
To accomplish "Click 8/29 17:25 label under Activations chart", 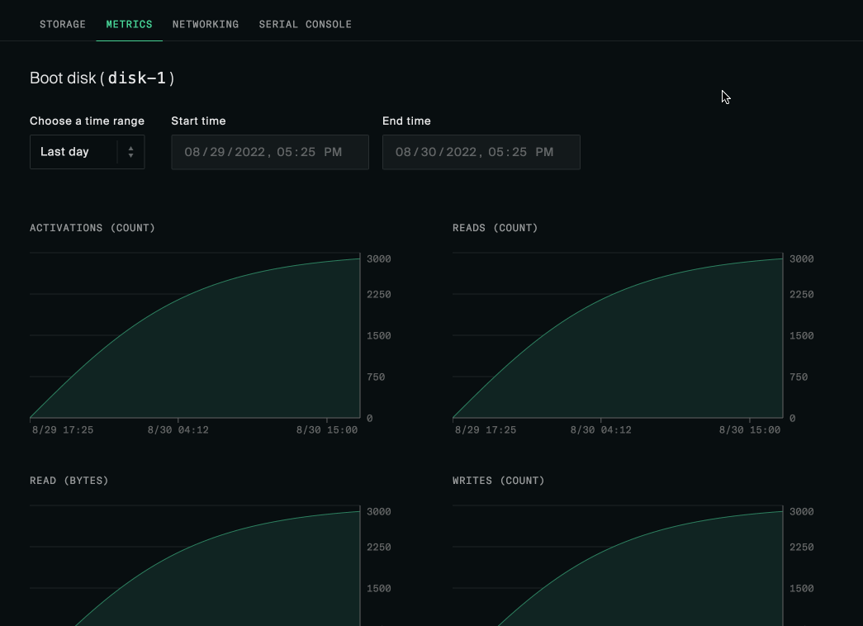I will tap(63, 430).
